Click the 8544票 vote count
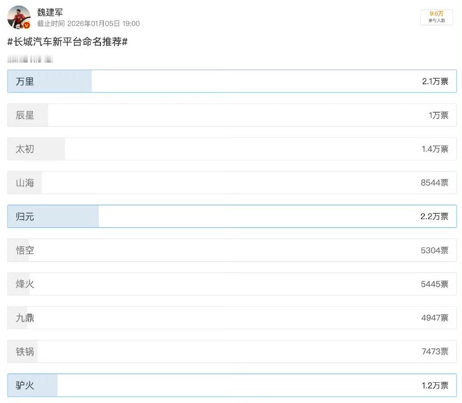 [x=434, y=182]
